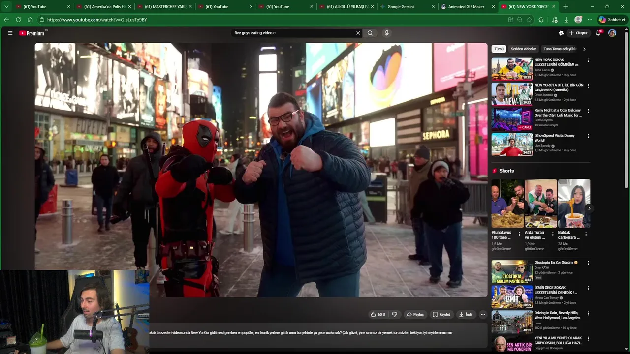This screenshot has height=354, width=630.
Task: Click the Oluştur create button
Action: pyautogui.click(x=578, y=33)
